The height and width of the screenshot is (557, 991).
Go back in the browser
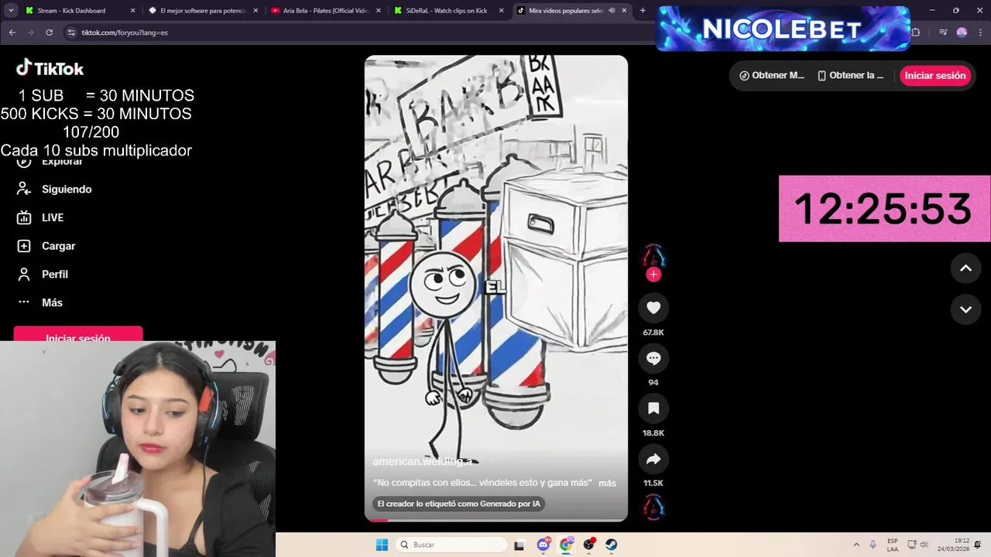coord(12,32)
